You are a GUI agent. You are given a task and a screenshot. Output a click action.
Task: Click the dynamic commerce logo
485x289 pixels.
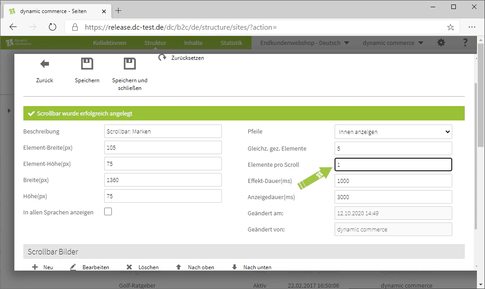(18, 42)
